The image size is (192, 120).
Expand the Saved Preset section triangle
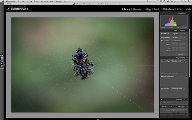click(187, 34)
